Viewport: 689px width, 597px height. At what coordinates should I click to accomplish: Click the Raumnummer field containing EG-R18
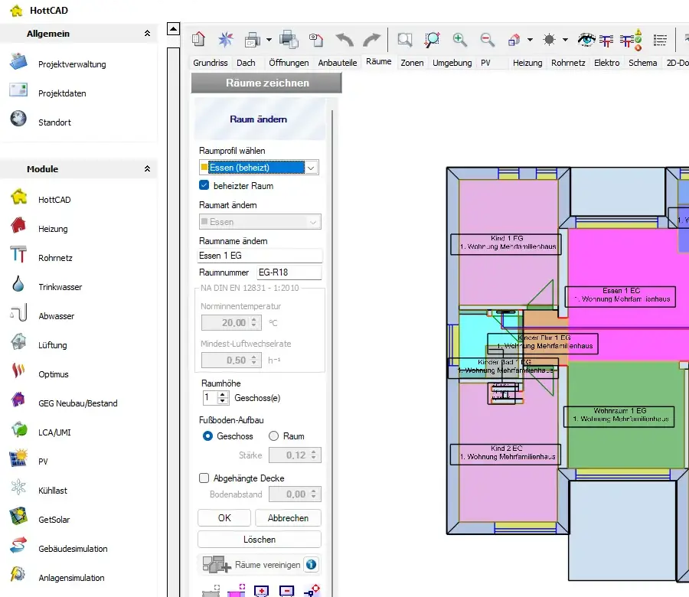point(288,272)
